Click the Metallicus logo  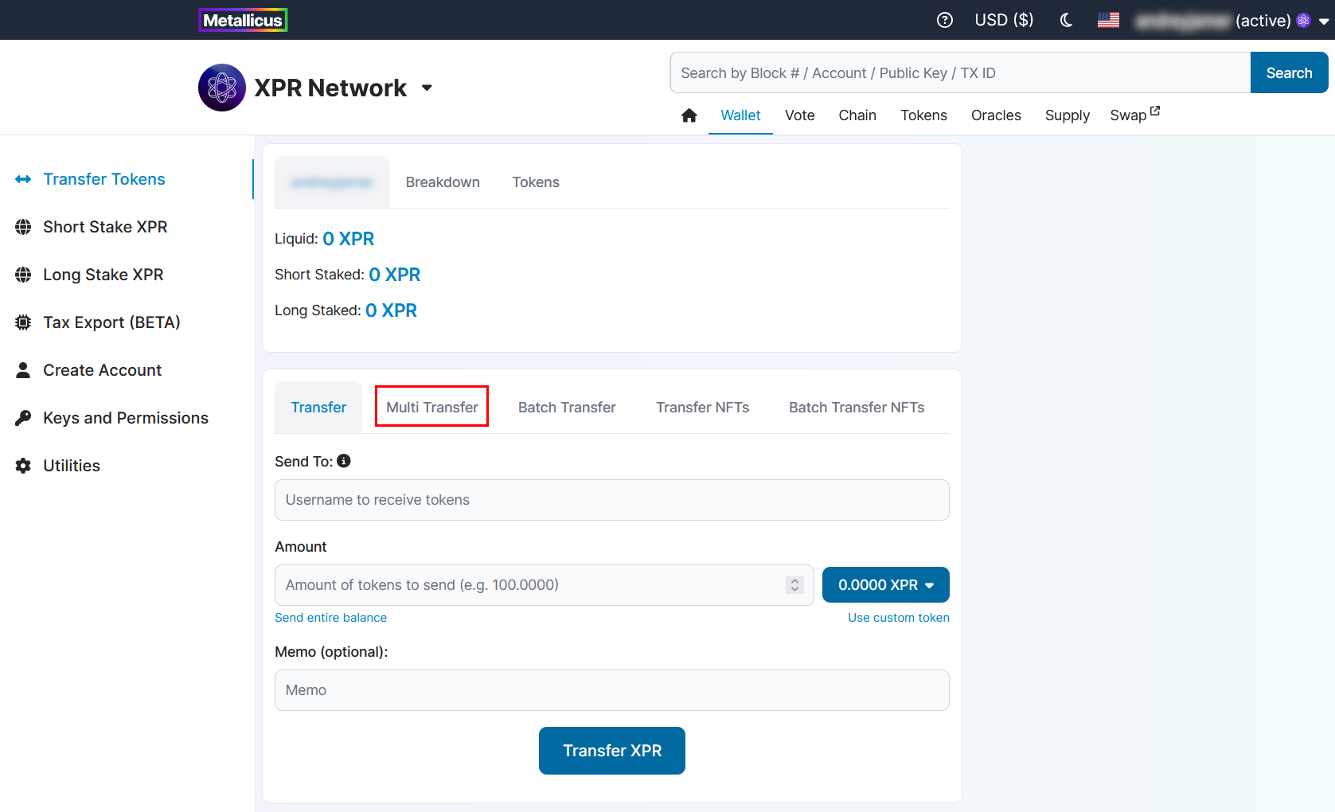click(243, 20)
